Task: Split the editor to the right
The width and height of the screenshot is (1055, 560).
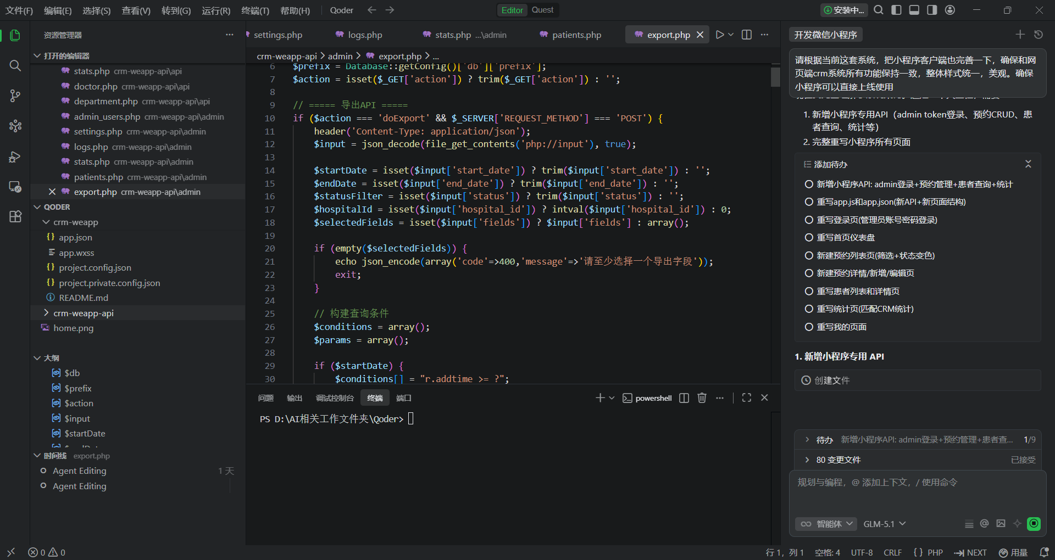Action: coord(747,35)
